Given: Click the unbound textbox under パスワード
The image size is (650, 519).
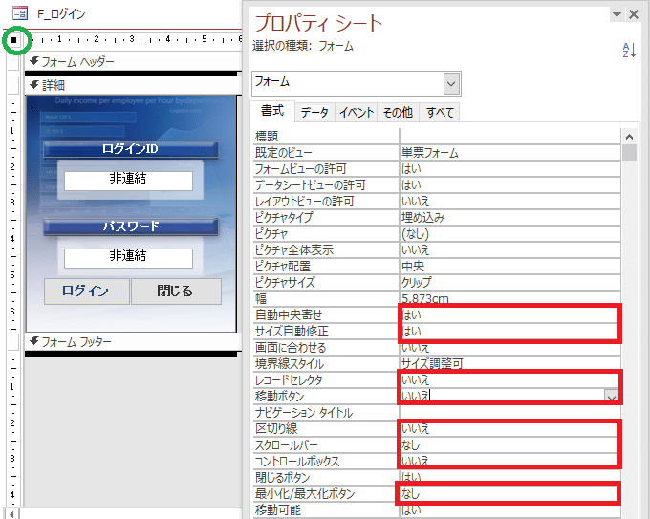Looking at the screenshot, I should (x=128, y=256).
